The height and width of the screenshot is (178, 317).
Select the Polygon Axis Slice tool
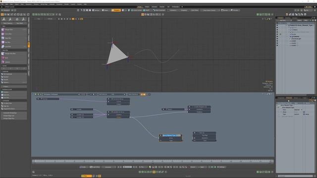click(x=14, y=53)
